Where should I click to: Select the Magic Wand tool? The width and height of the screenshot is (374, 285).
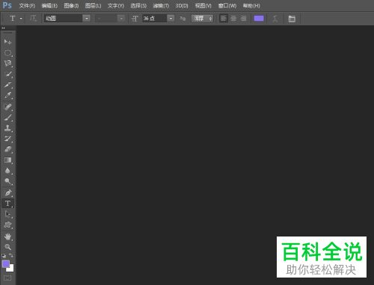point(7,74)
